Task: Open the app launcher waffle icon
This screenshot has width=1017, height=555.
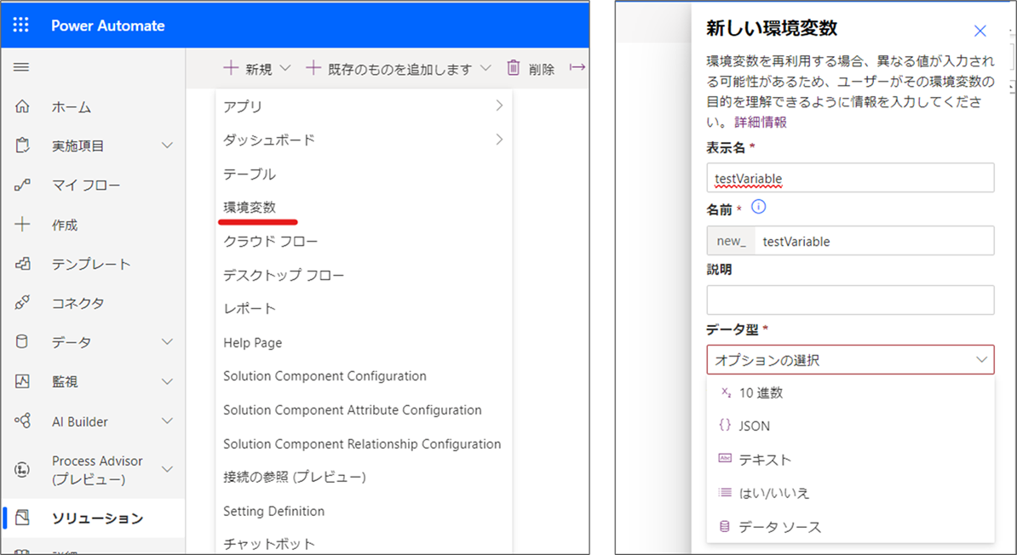Action: (20, 25)
